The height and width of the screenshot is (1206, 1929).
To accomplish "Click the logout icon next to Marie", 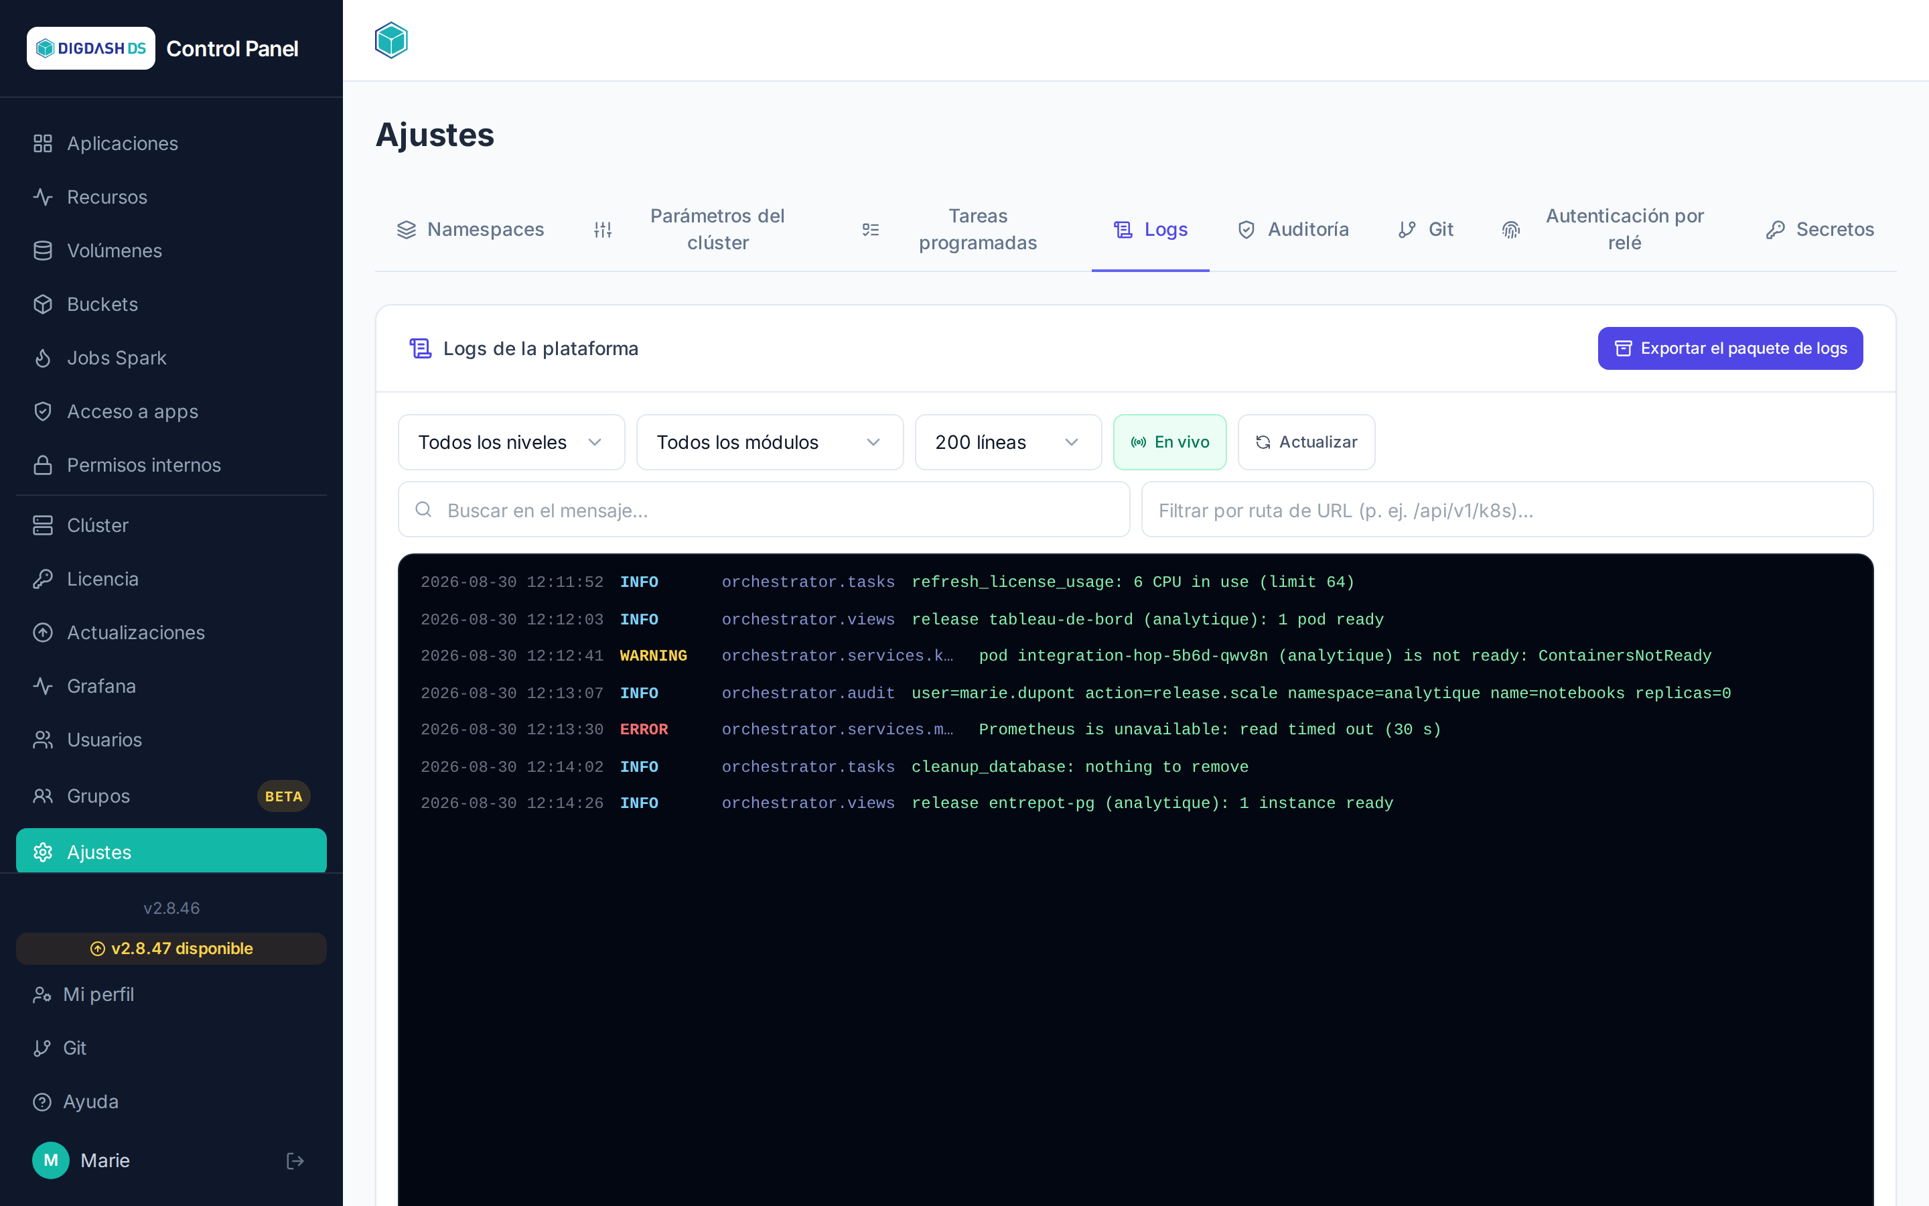I will point(295,1160).
